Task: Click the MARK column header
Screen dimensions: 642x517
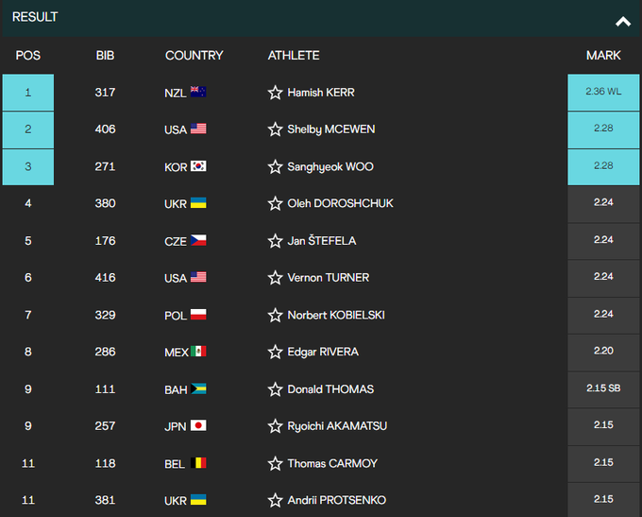Action: [603, 56]
